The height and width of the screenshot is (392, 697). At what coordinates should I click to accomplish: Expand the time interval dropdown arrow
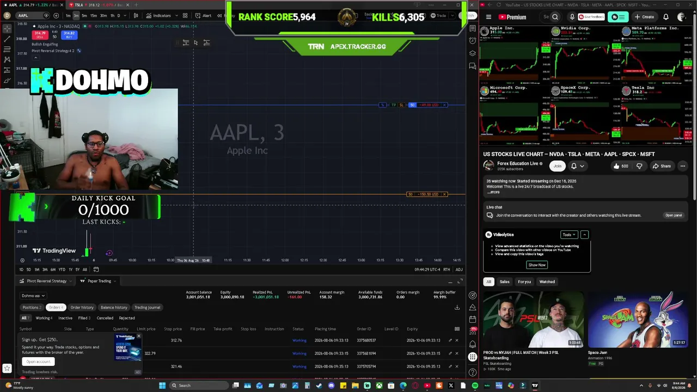coord(125,15)
